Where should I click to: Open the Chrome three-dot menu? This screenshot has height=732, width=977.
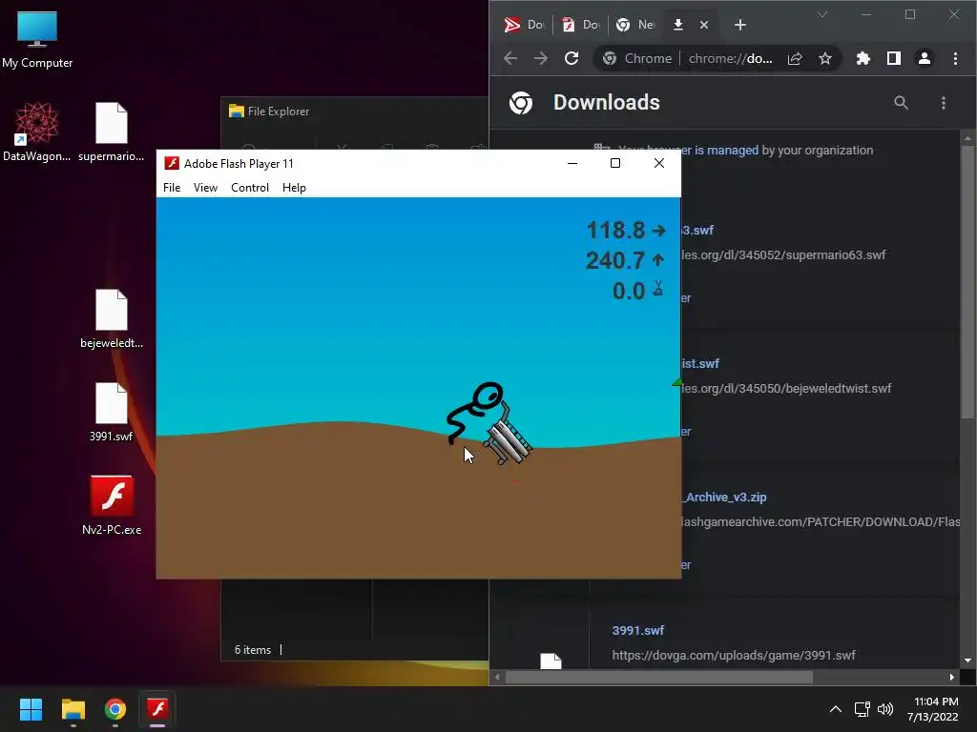(955, 58)
